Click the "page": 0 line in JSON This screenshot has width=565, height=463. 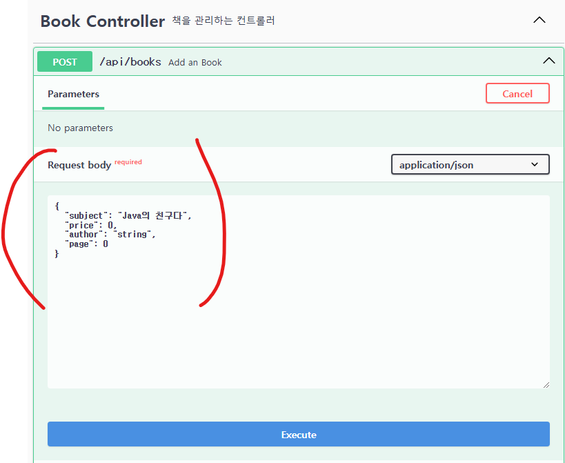click(x=86, y=244)
